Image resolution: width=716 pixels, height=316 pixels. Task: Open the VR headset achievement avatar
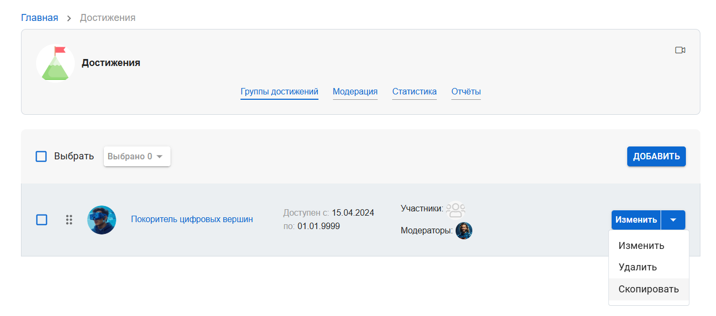click(102, 220)
